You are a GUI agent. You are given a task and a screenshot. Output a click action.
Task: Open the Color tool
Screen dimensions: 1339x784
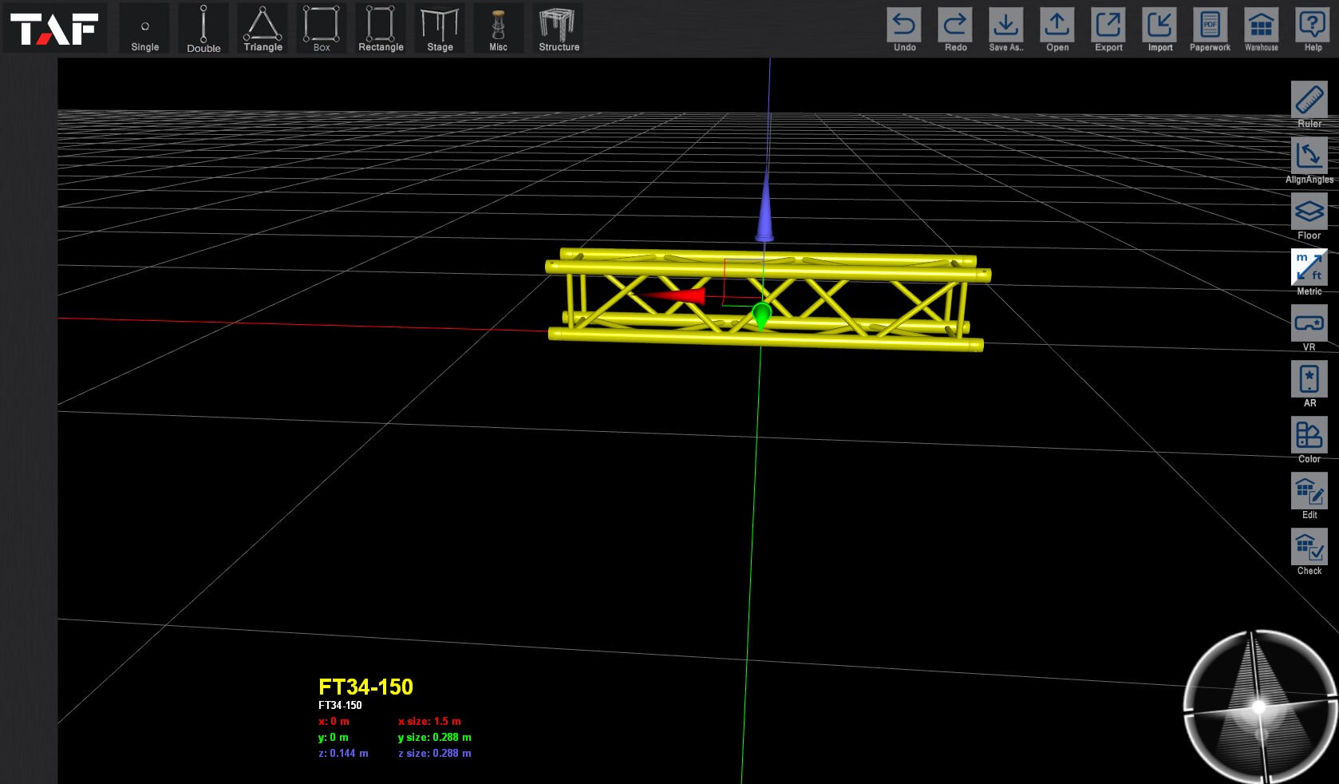coord(1309,440)
